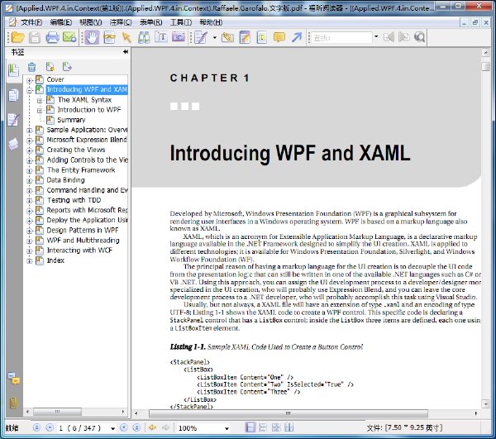Screen dimensions: 496x439
Task: Open the 编辑(E) menu
Action: [x=60, y=22]
